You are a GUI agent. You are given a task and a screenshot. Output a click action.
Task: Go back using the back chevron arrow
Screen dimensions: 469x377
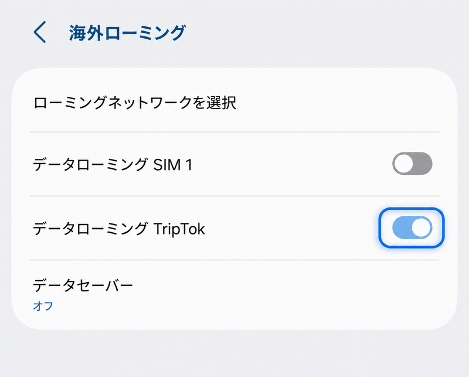pyautogui.click(x=40, y=32)
